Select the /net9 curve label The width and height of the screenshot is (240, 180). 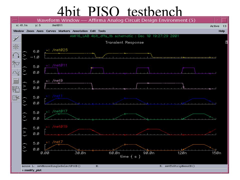pos(57,80)
